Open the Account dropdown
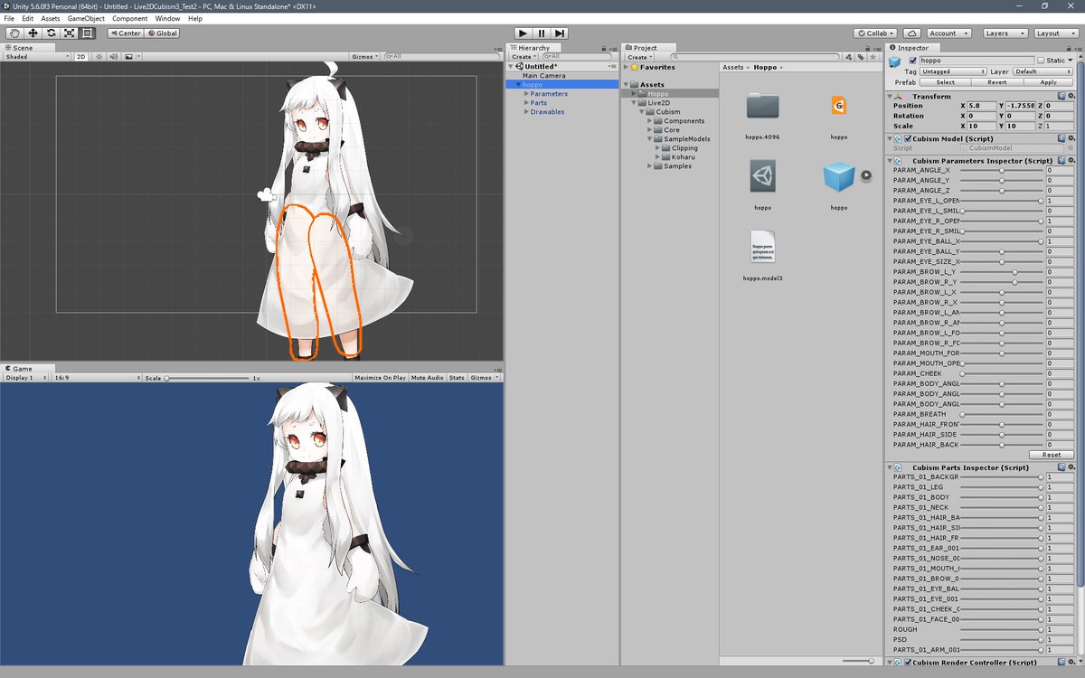This screenshot has width=1085, height=678. (948, 33)
